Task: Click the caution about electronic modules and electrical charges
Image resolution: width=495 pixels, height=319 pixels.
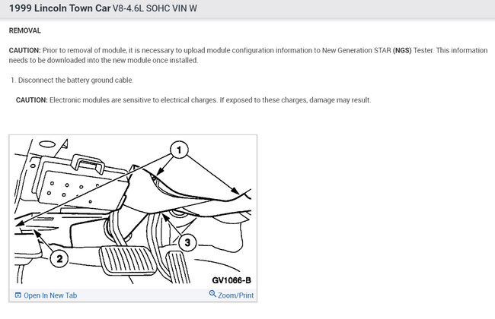Action: coord(193,100)
